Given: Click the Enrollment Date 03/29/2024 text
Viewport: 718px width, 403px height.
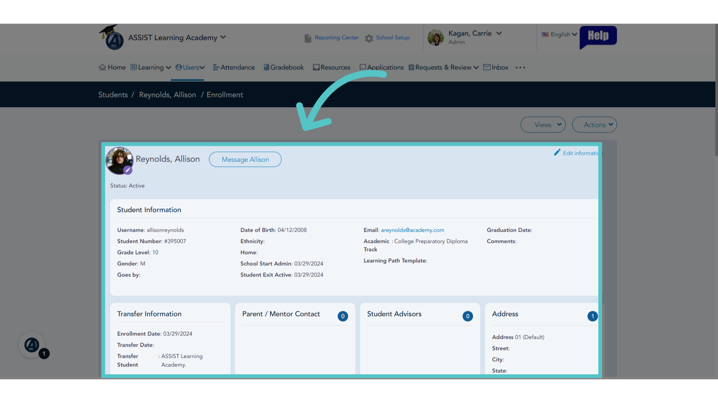Looking at the screenshot, I should click(154, 334).
